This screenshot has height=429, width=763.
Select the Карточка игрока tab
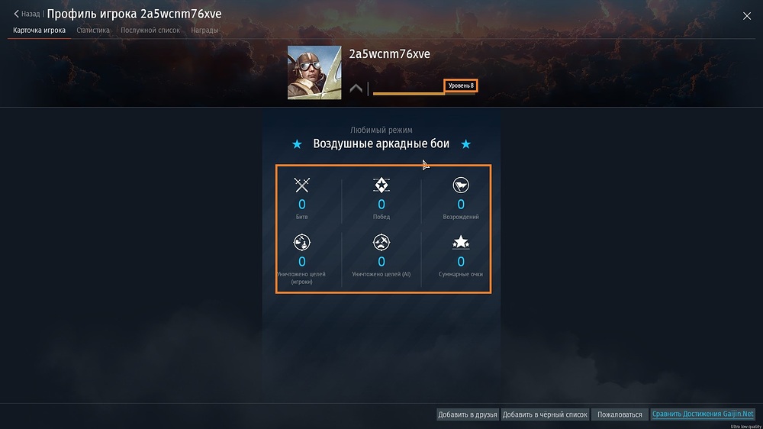click(40, 31)
